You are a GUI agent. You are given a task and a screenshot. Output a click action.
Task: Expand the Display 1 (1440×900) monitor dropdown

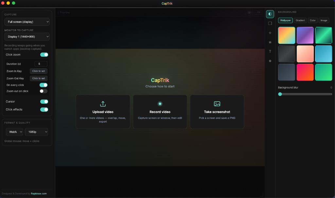tap(27, 37)
